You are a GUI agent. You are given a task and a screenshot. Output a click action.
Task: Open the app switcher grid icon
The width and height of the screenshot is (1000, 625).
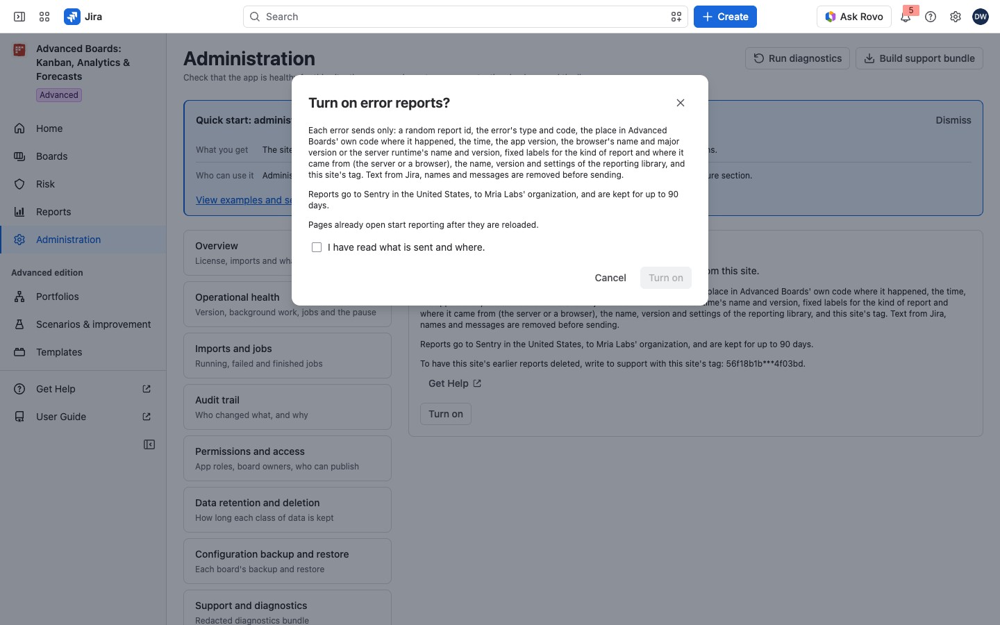[x=44, y=17]
